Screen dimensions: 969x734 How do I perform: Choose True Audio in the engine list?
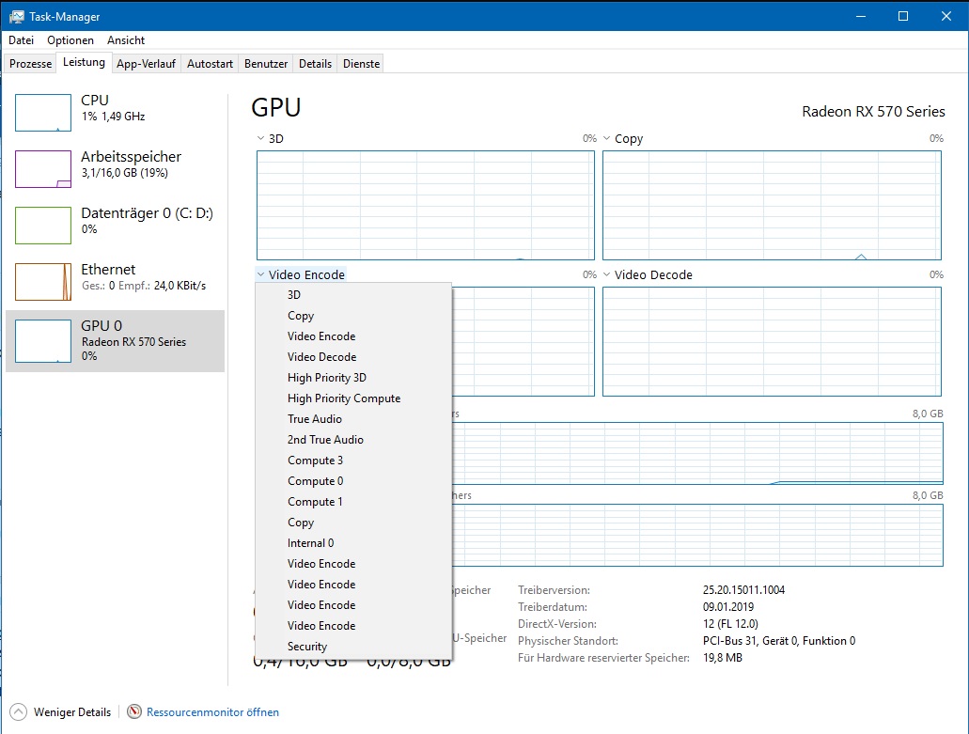(353, 419)
